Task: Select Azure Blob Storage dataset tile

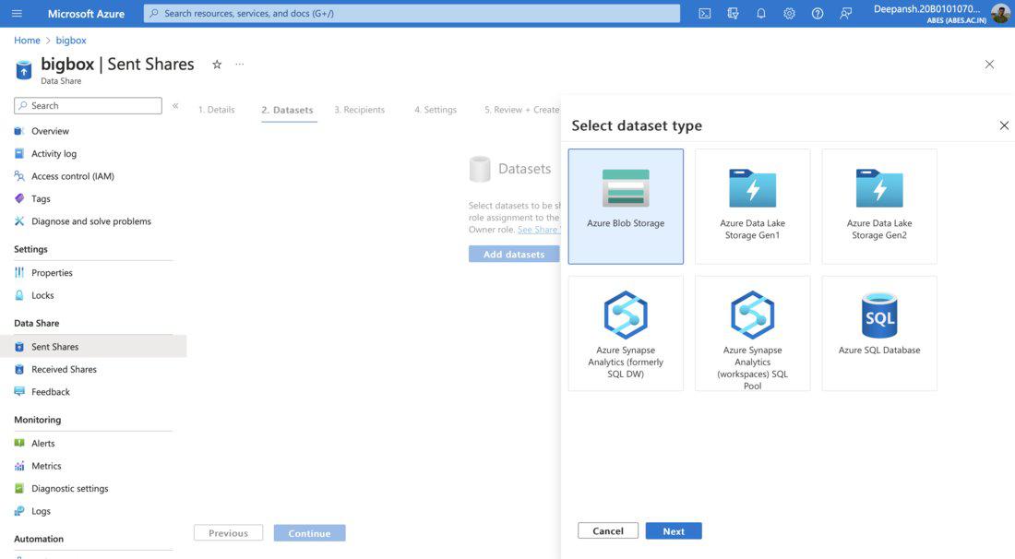Action: click(x=626, y=207)
